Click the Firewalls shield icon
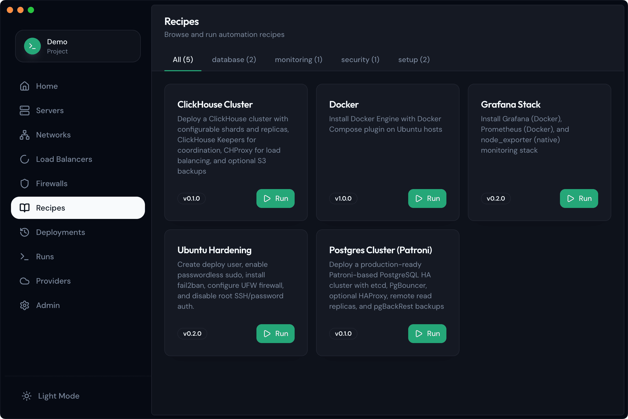 [x=24, y=183]
